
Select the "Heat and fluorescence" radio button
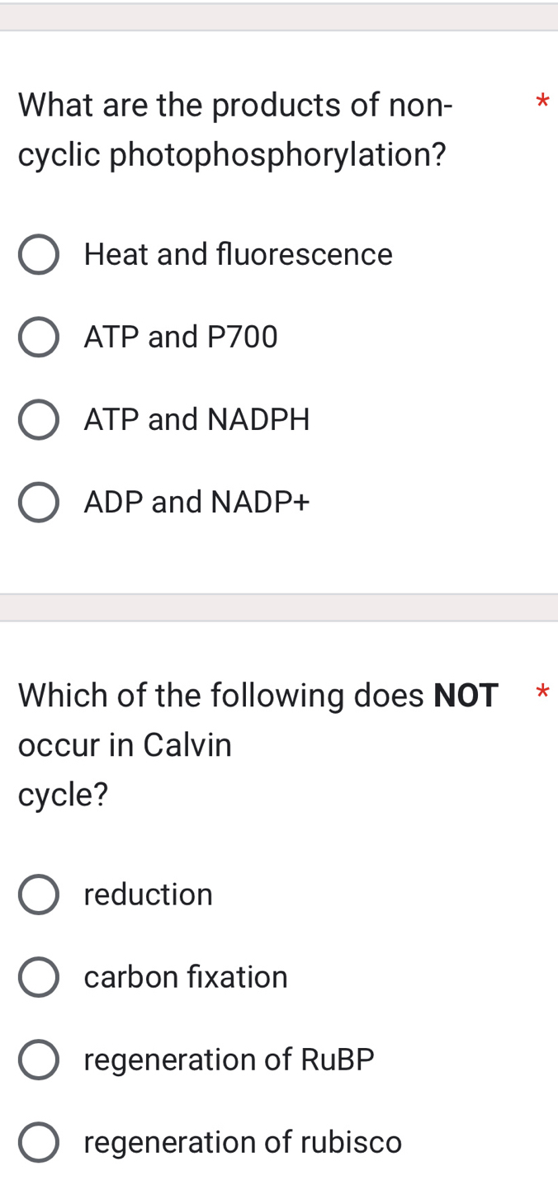click(x=38, y=255)
